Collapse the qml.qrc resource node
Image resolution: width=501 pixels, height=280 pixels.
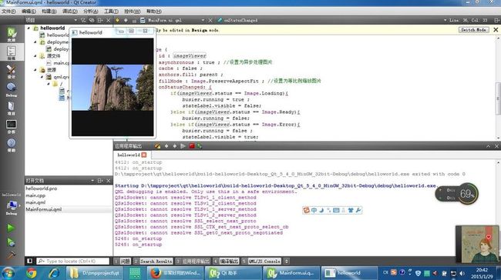coord(42,77)
